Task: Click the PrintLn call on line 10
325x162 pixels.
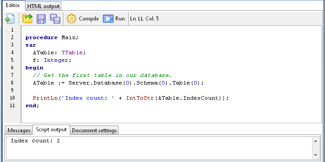Action: pos(131,98)
